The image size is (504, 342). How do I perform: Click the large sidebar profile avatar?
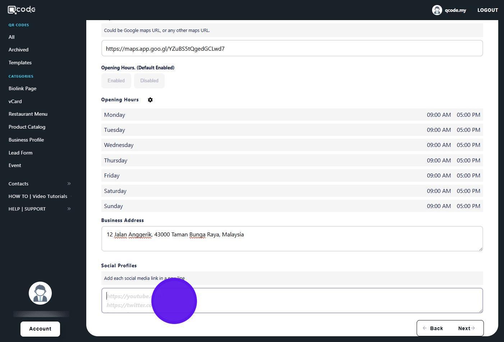click(x=40, y=293)
